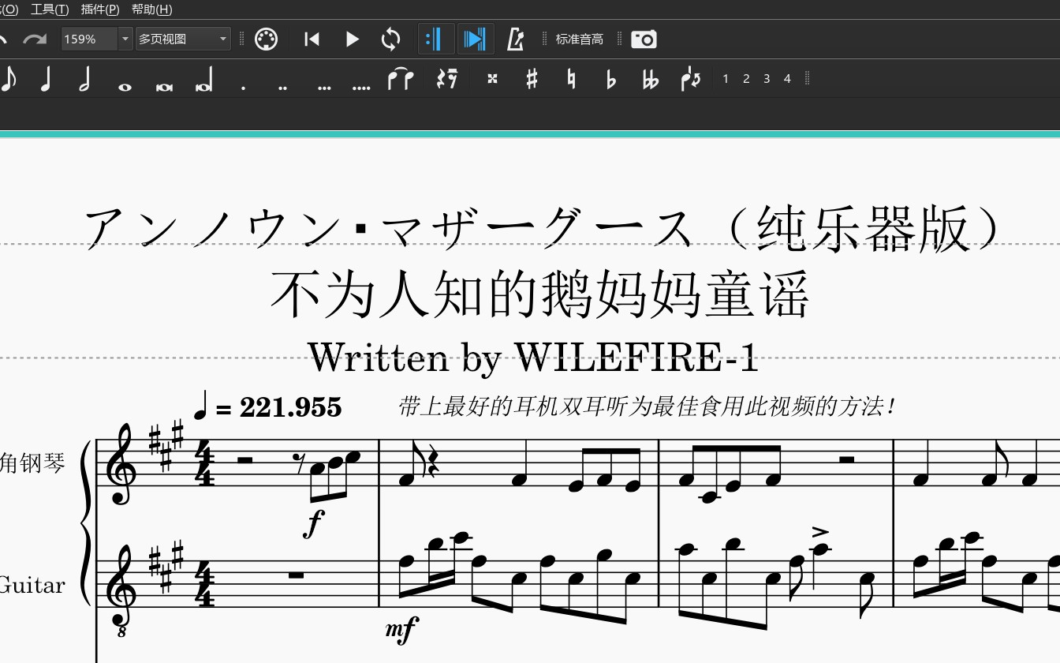Image resolution: width=1060 pixels, height=663 pixels.
Task: Click the 159% zoom input field
Action: (89, 39)
